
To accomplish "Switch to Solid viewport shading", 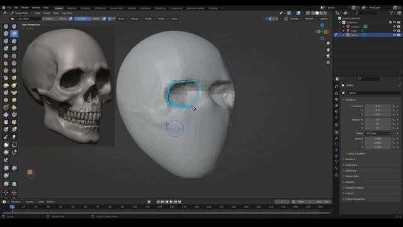I will 317,13.
